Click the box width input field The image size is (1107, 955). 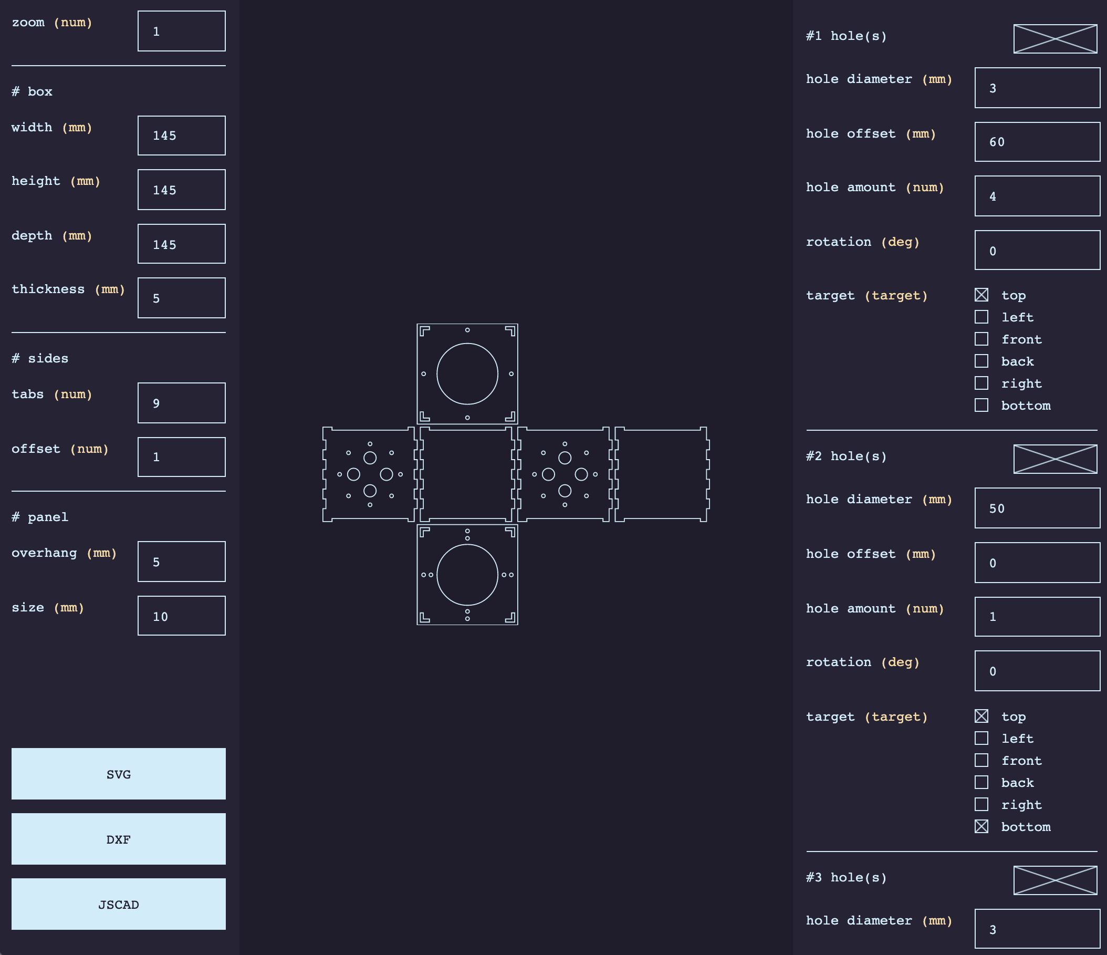coord(181,136)
